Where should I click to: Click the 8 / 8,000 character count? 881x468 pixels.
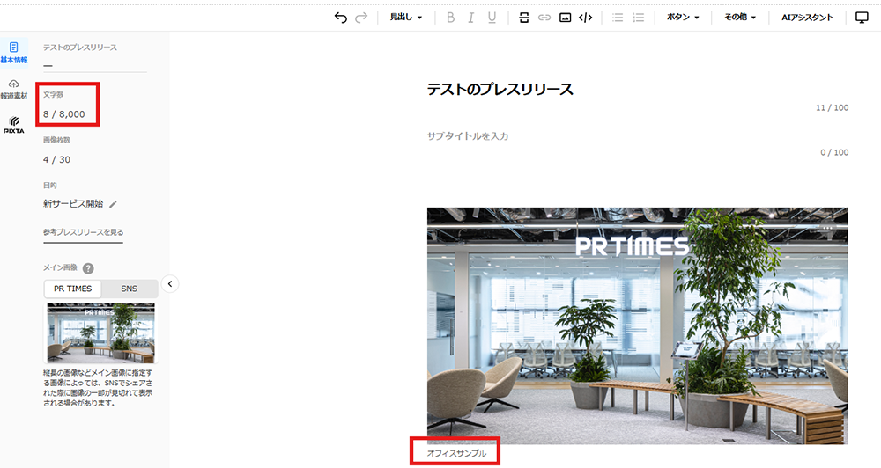point(64,113)
